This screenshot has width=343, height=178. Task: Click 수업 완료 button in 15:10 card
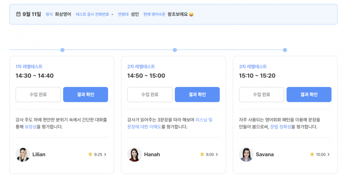tap(261, 94)
